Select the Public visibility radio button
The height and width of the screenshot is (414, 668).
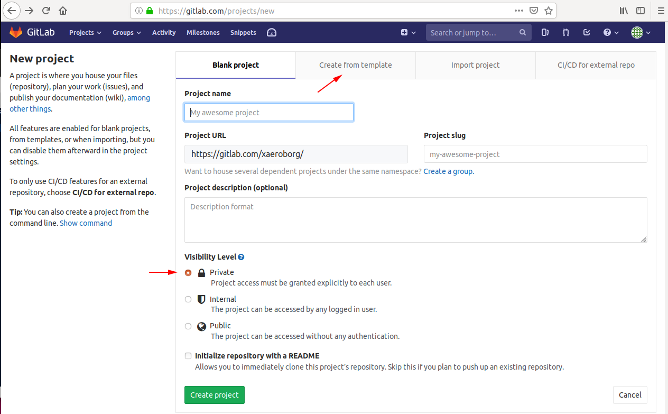click(188, 326)
